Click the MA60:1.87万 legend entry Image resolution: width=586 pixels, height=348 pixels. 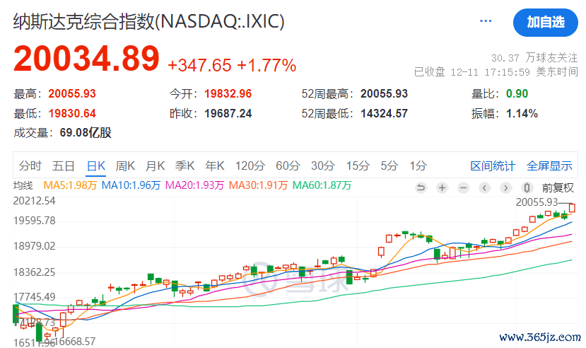(x=322, y=185)
